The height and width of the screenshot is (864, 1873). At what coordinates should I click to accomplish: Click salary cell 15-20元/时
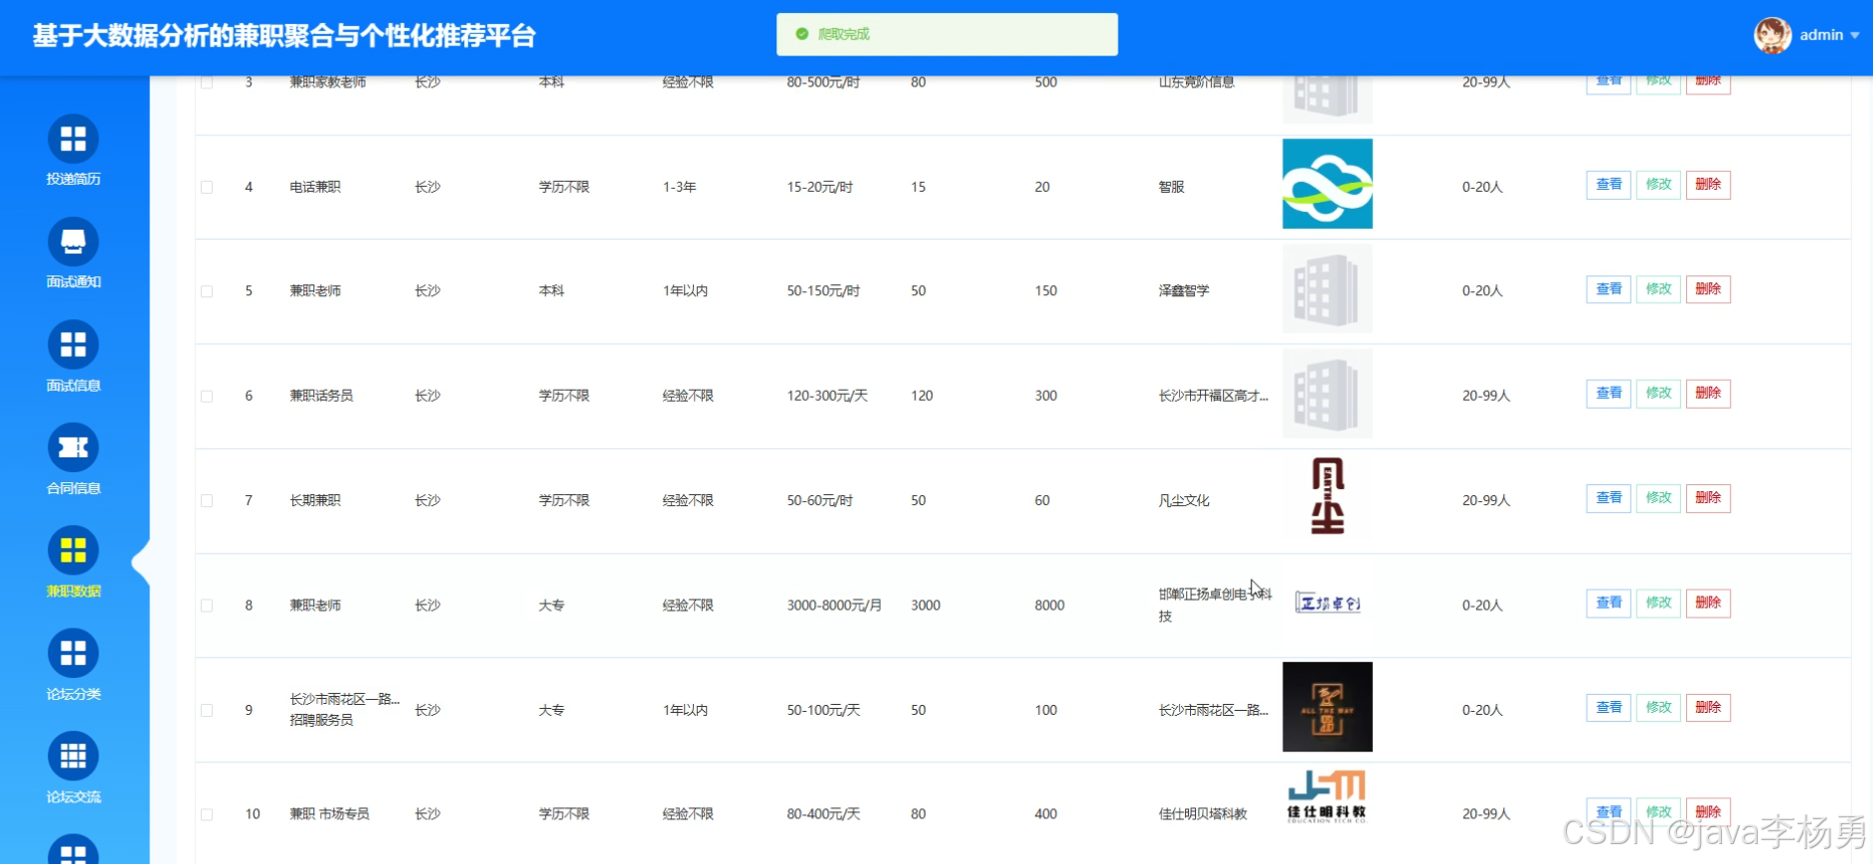(820, 187)
